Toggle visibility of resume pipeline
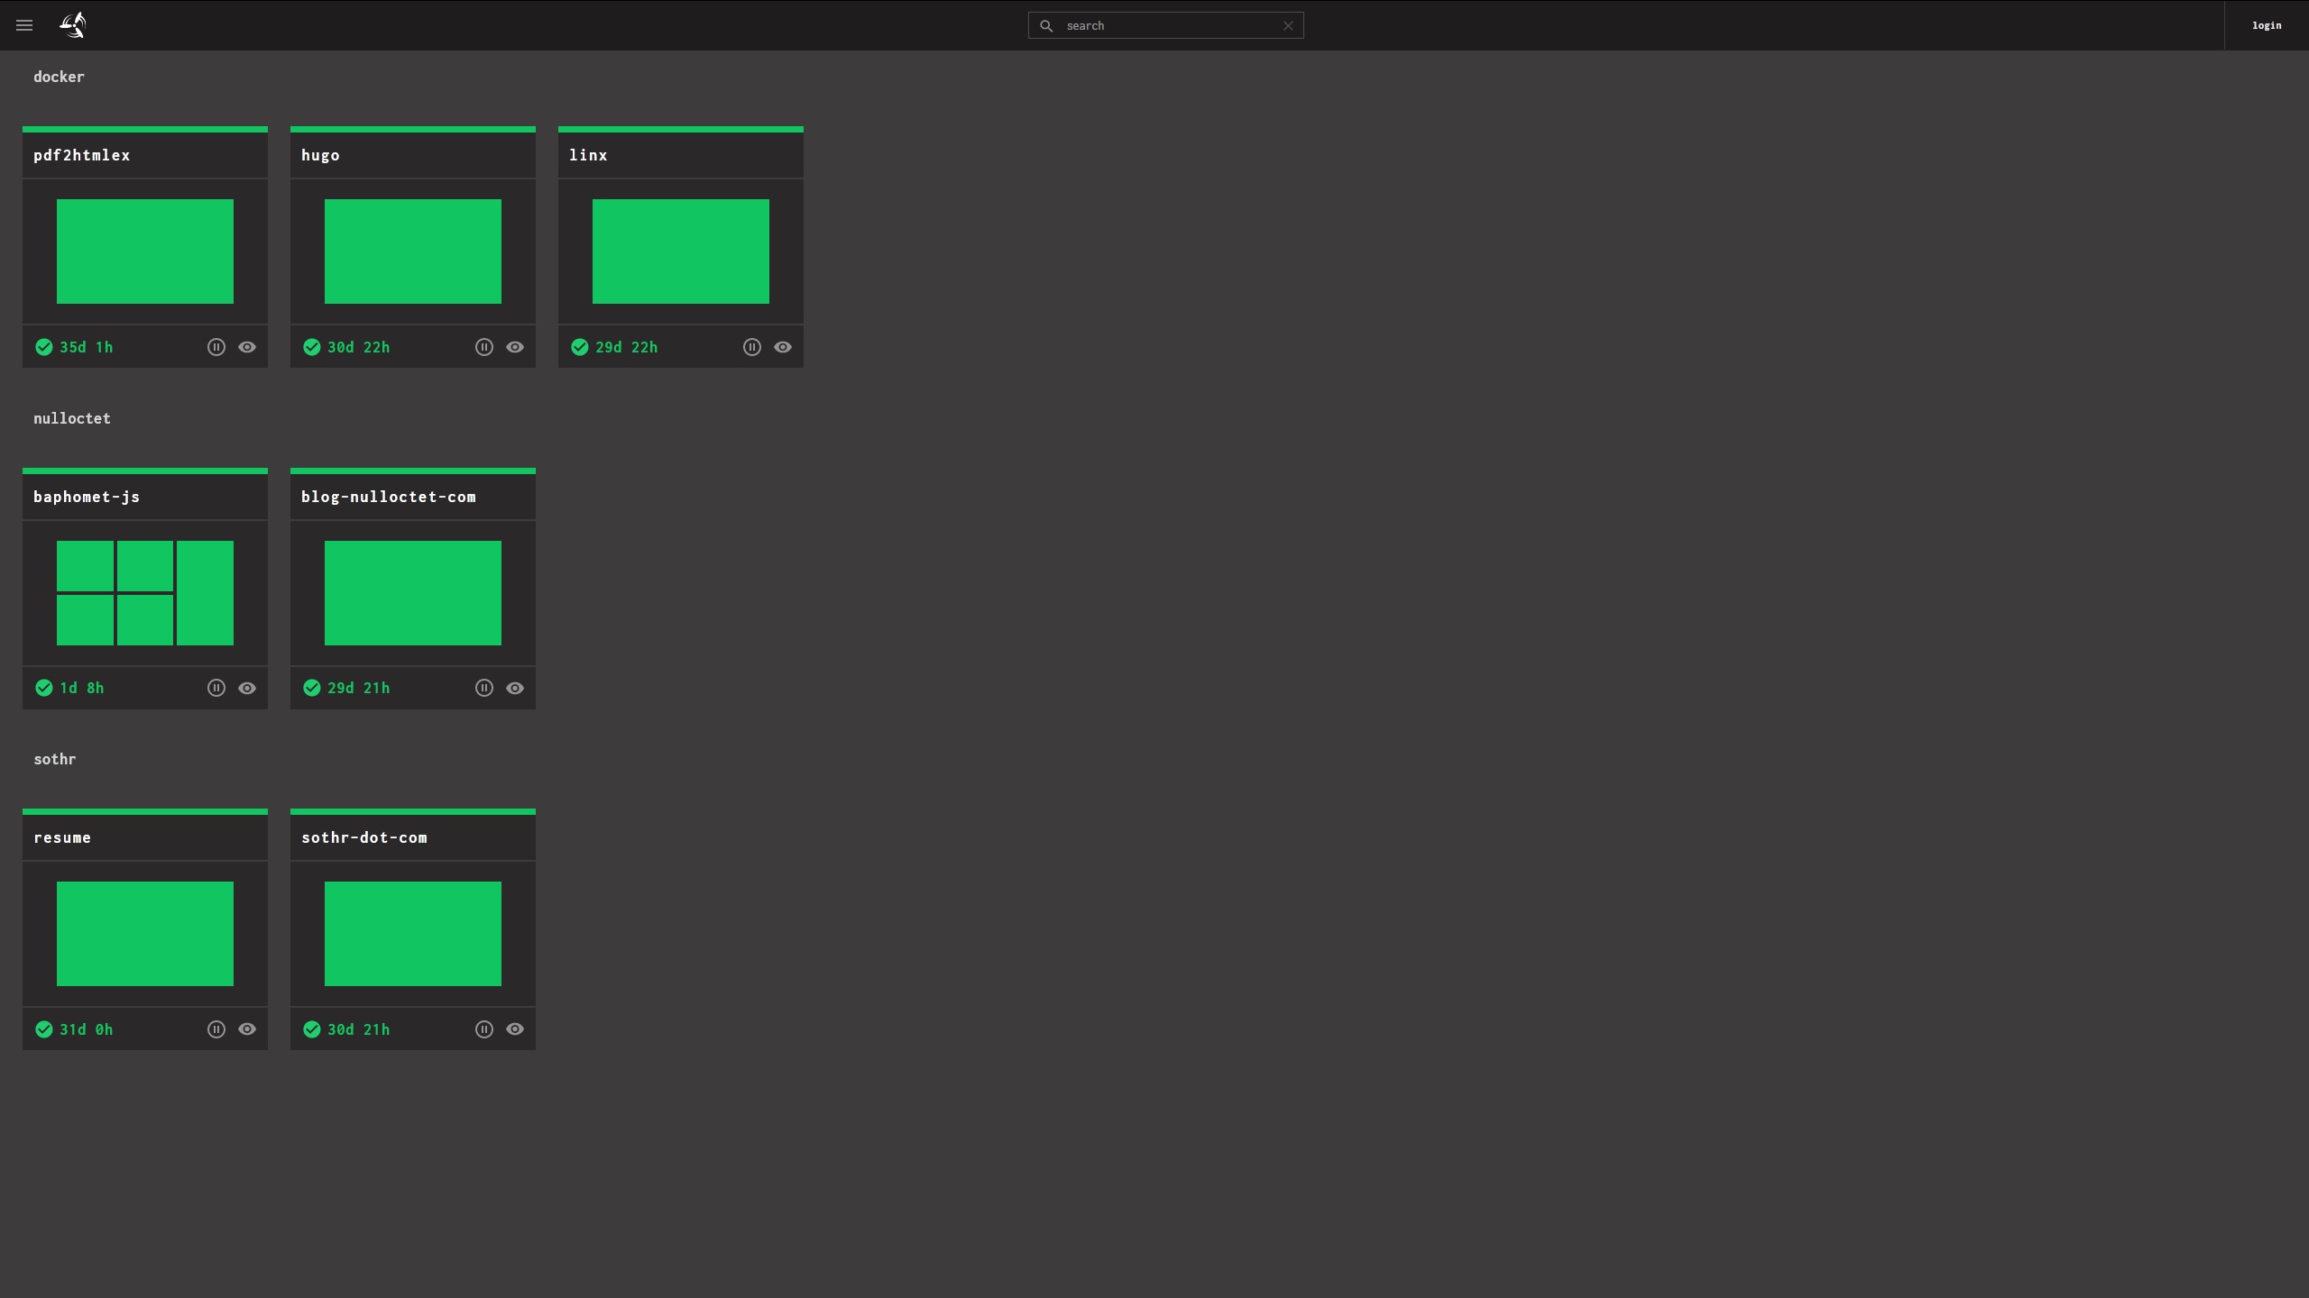 (247, 1029)
